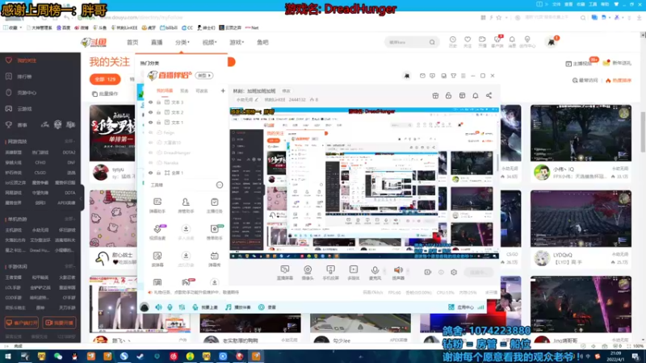Add new scene with plus icon
Screen dimensions: 646x363
(223, 90)
